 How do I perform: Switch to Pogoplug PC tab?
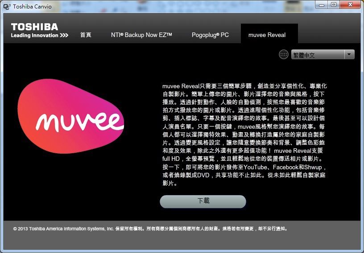click(x=210, y=35)
